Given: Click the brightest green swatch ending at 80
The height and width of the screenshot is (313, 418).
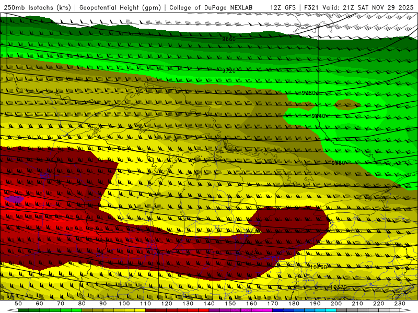Looking at the screenshot, I should click(x=76, y=310).
